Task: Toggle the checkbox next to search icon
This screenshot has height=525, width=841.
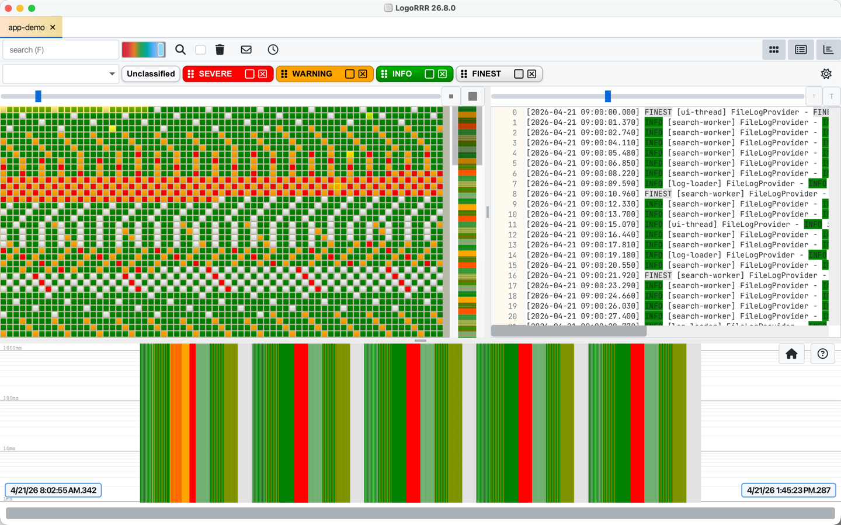Action: (x=200, y=50)
